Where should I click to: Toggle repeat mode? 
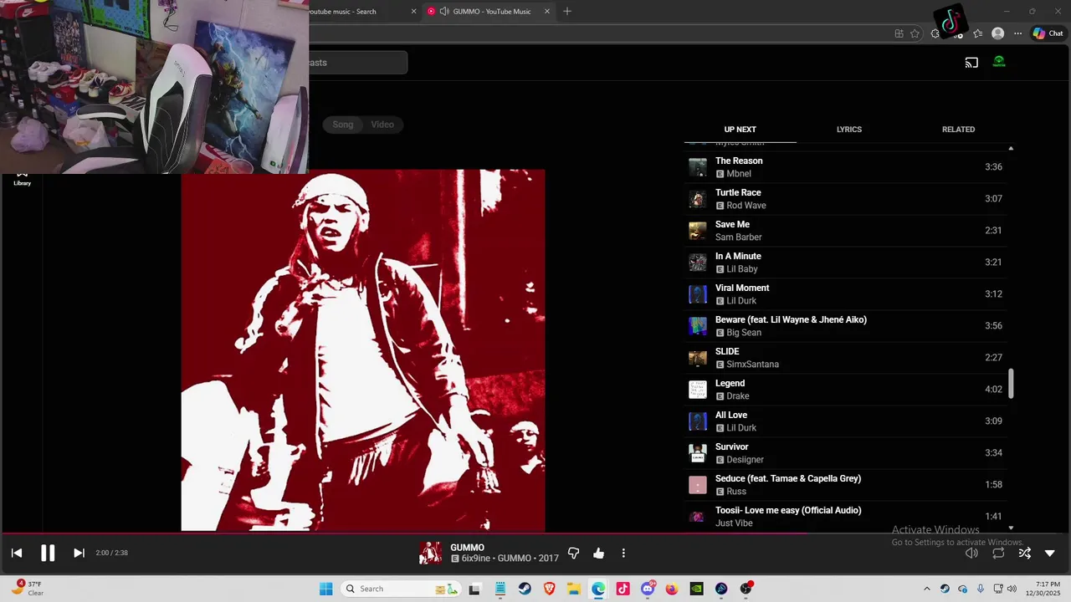(x=998, y=553)
